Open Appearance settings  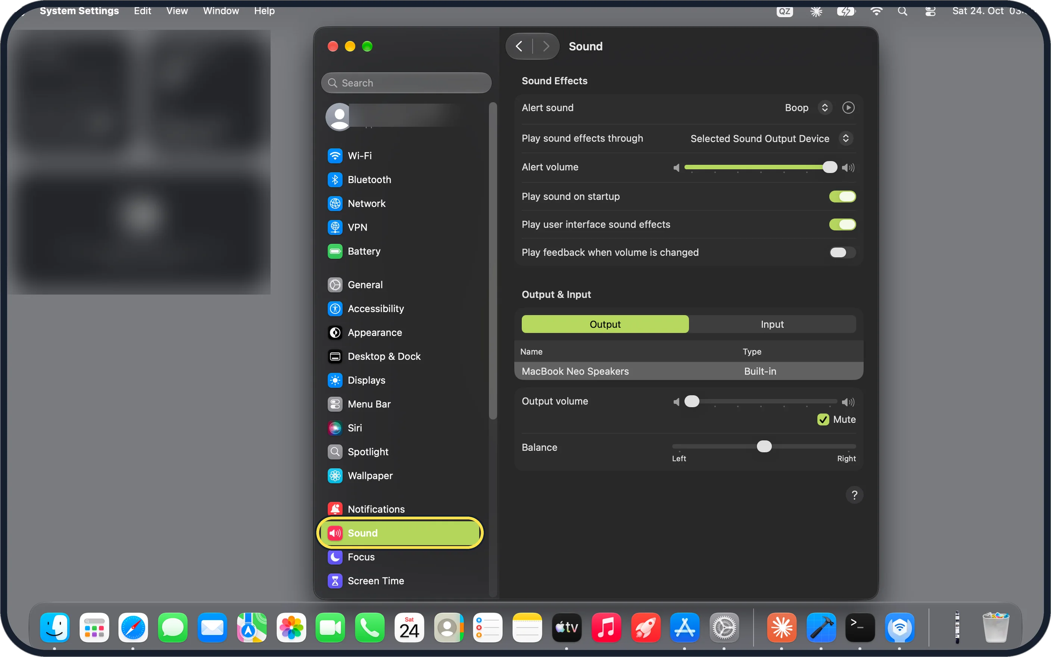(400, 332)
